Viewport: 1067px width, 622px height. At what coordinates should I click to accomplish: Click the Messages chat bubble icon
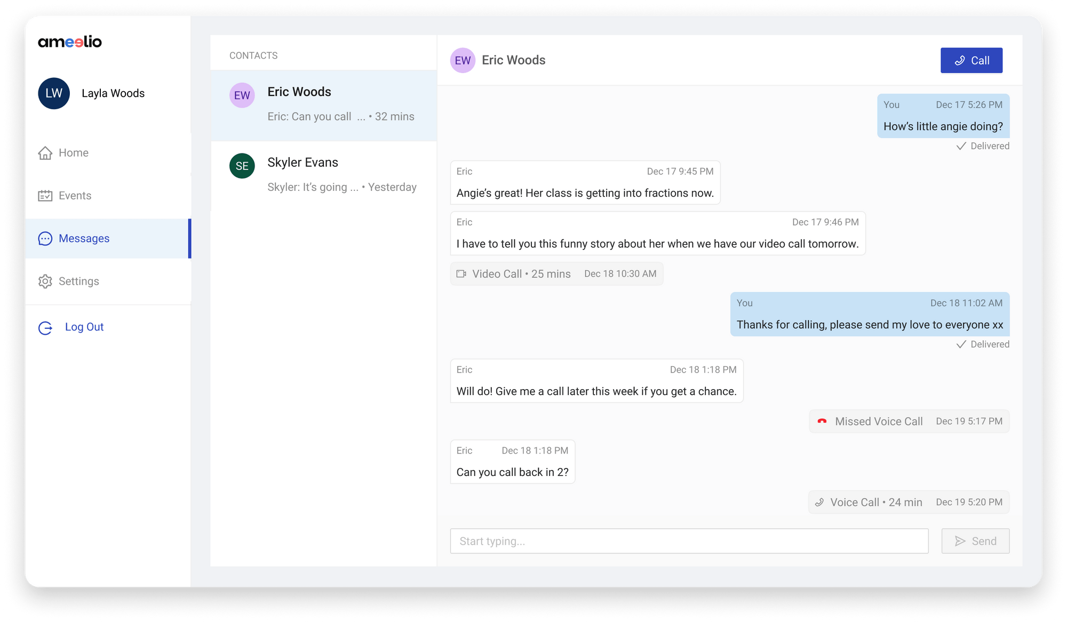click(45, 238)
